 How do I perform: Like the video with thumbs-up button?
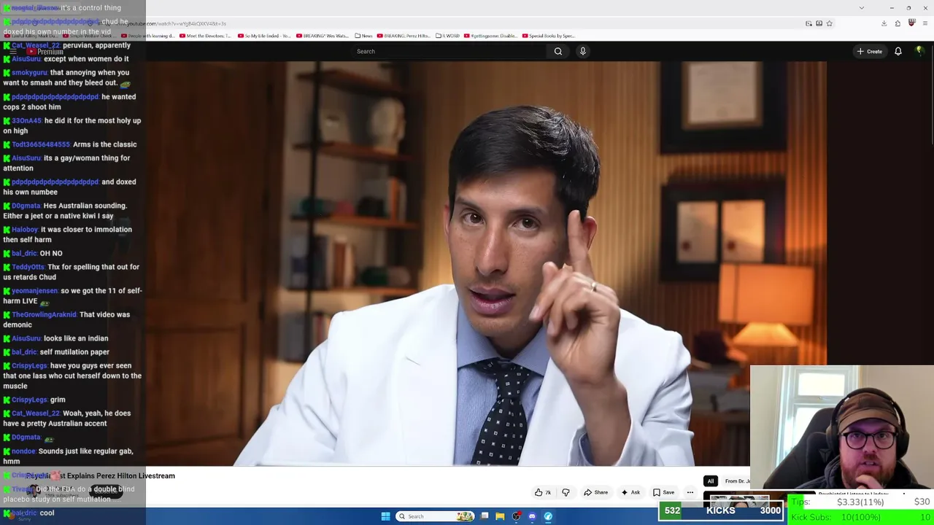point(543,492)
